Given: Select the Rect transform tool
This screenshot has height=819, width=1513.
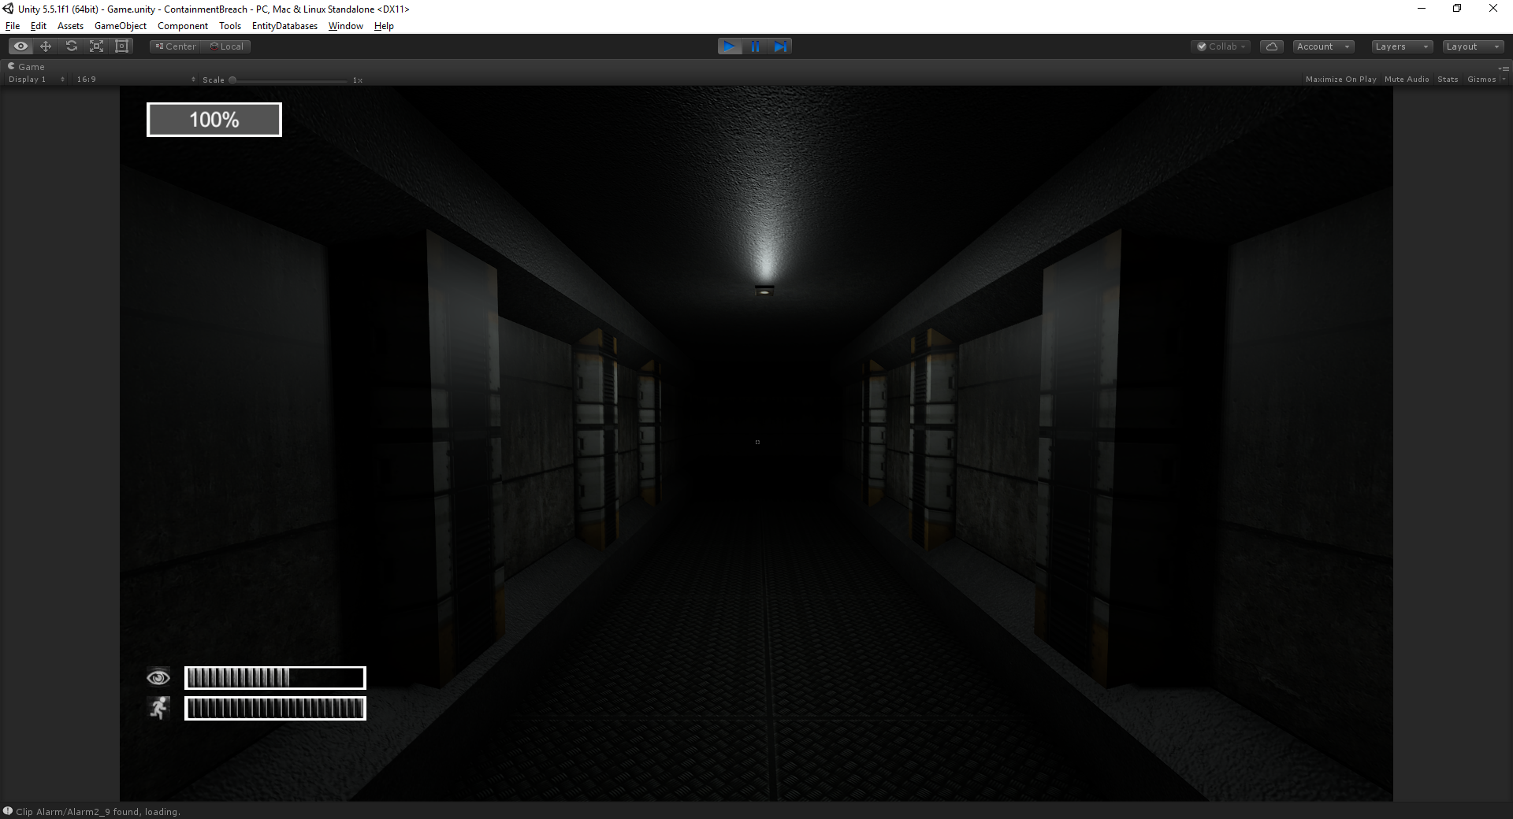Looking at the screenshot, I should pos(121,46).
